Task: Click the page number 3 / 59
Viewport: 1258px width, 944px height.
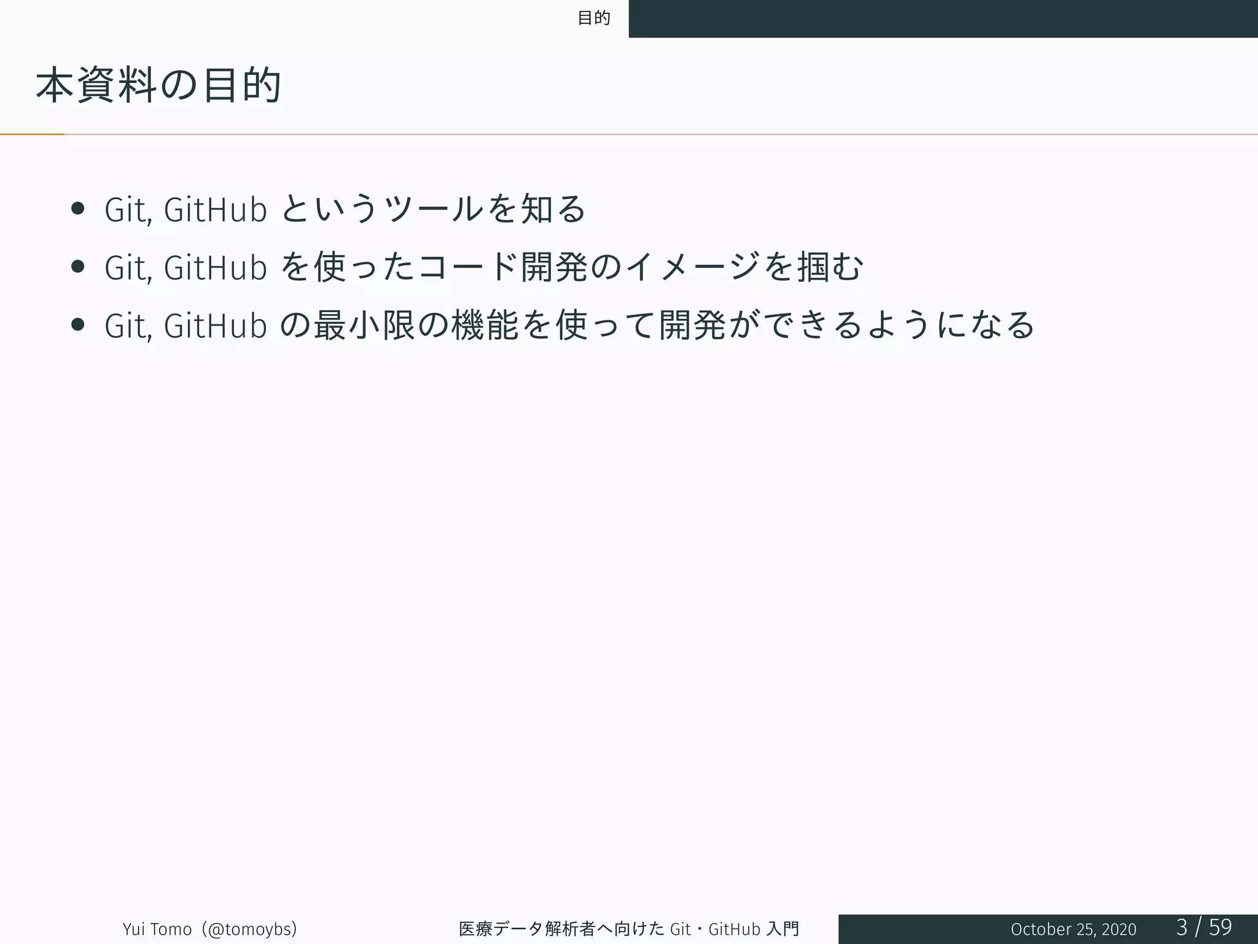Action: pyautogui.click(x=1204, y=927)
